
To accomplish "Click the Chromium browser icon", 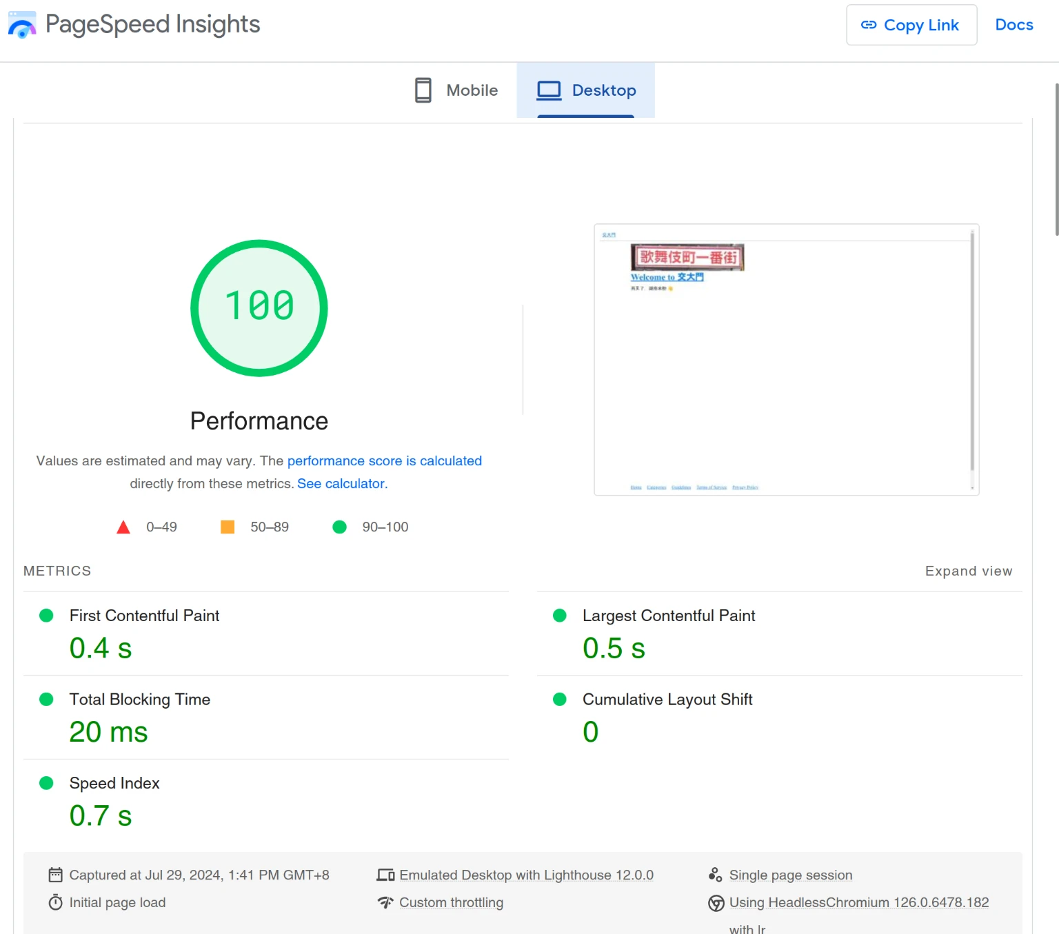I will 716,903.
